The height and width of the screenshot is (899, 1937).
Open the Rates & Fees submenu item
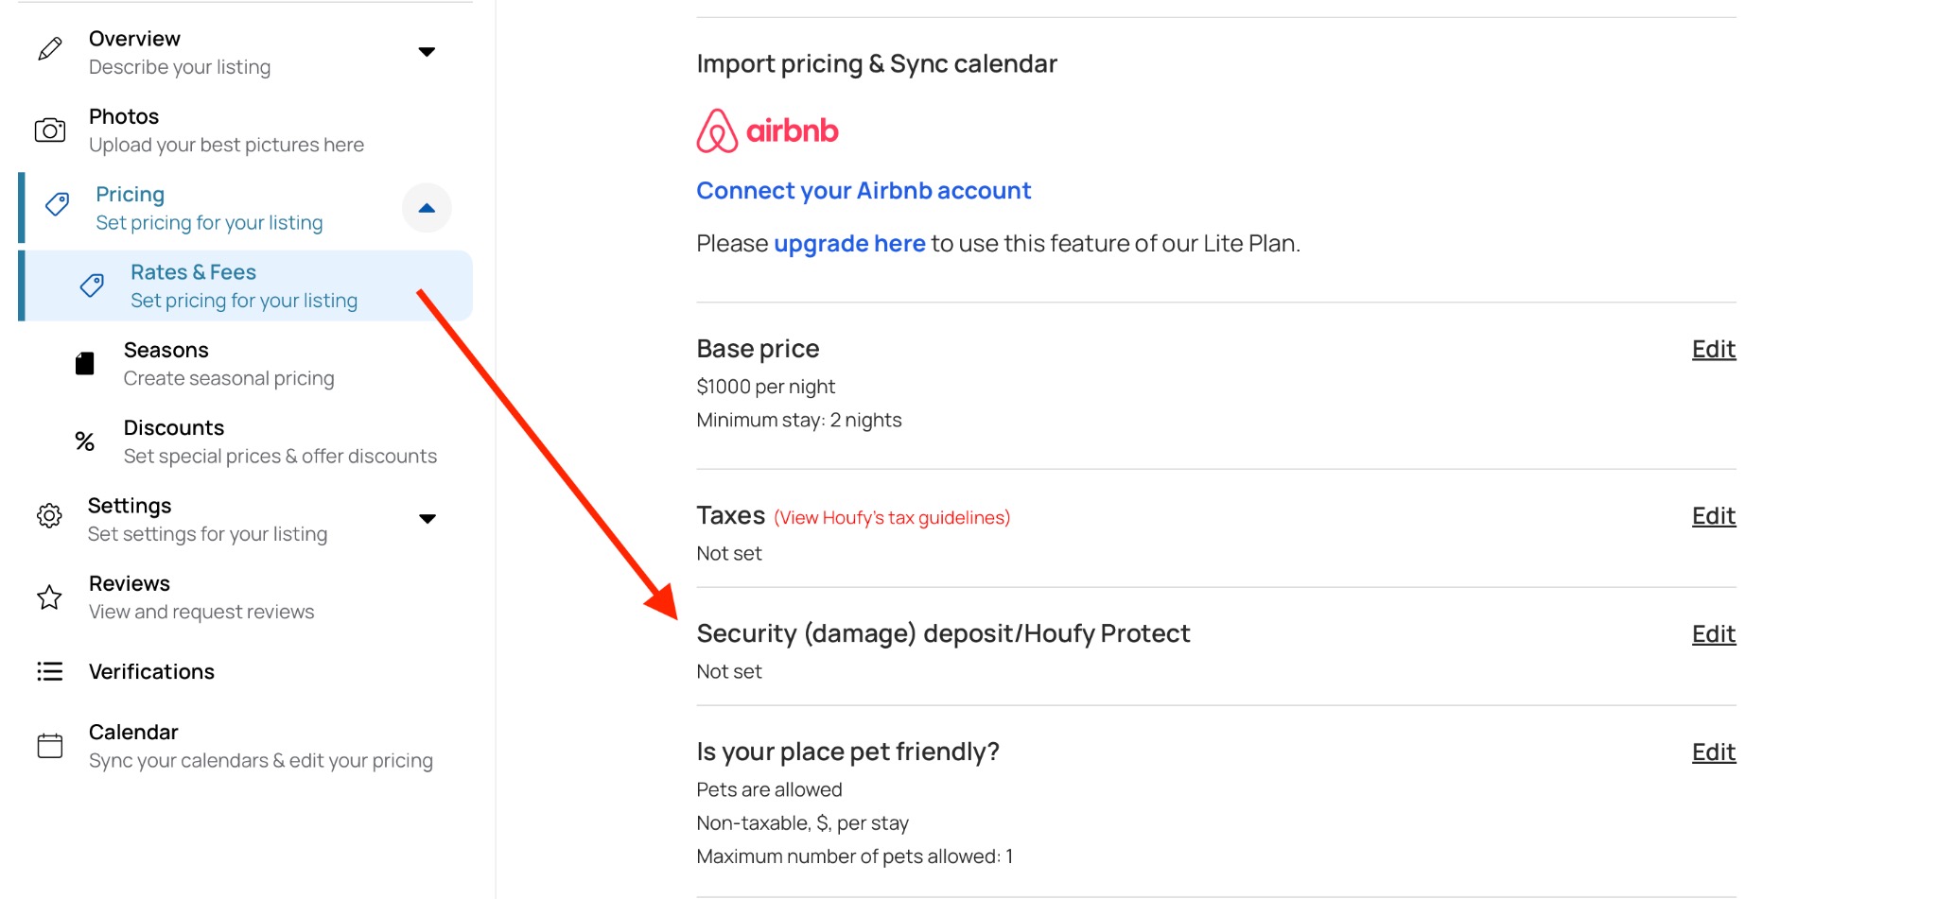pyautogui.click(x=243, y=285)
